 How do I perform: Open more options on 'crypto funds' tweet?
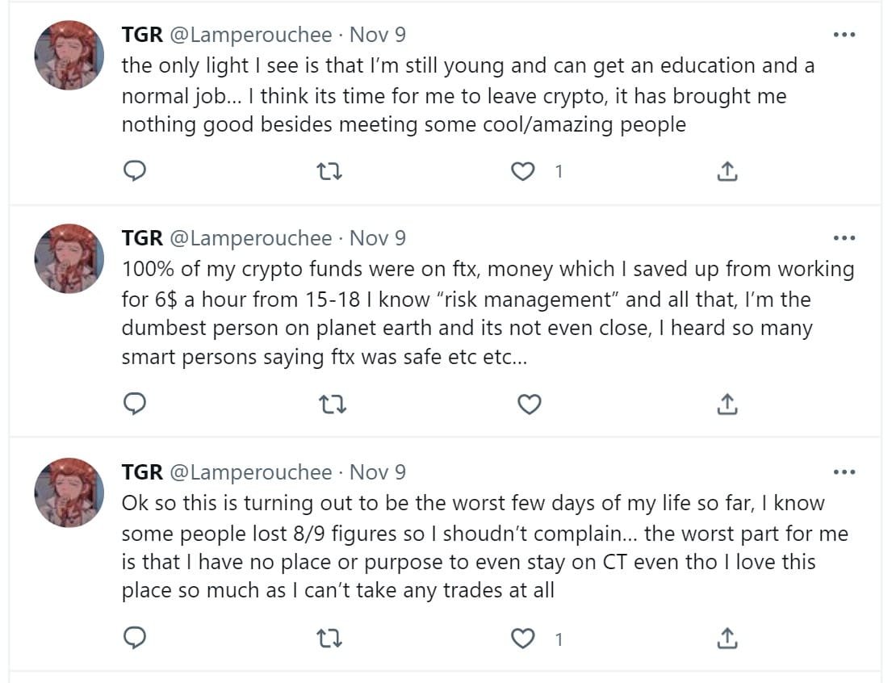844,238
